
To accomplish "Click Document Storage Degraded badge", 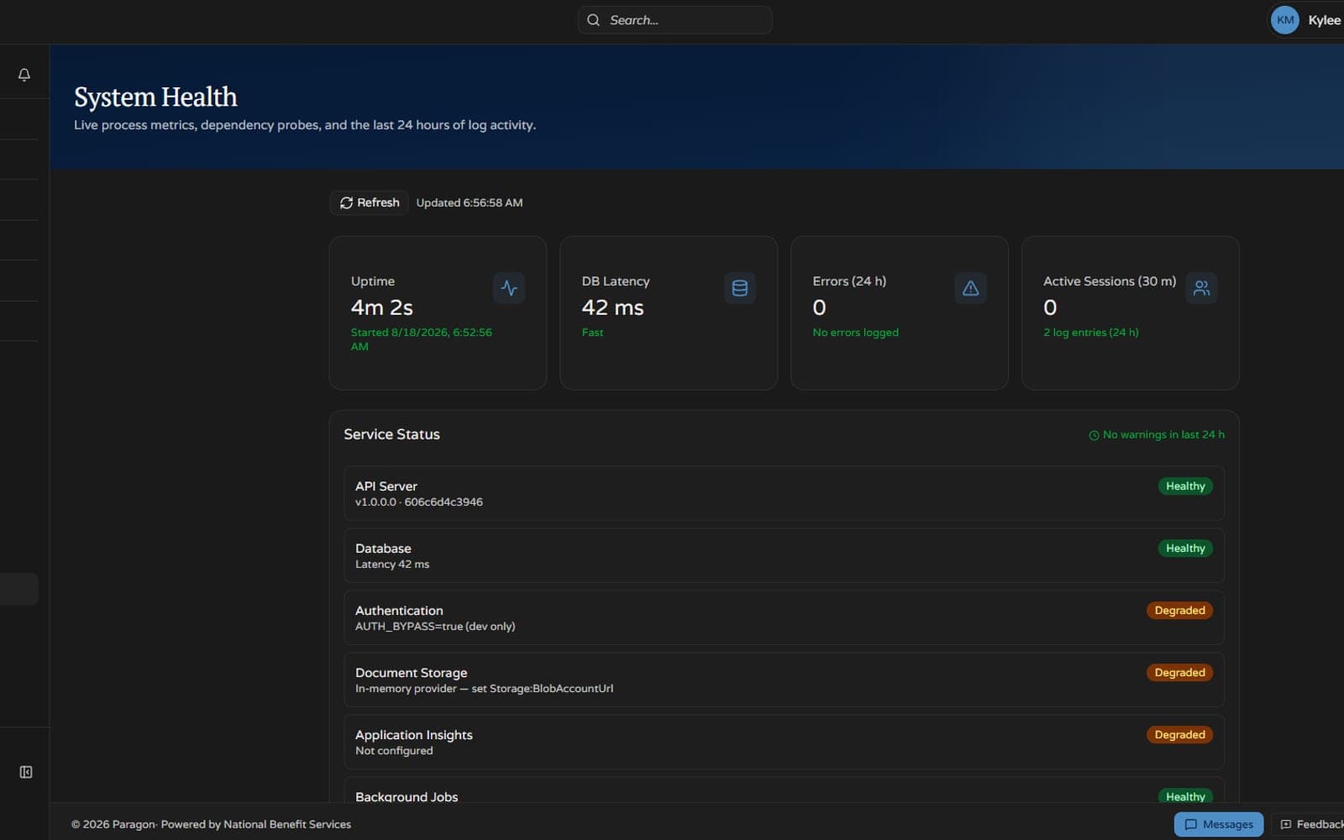I will coord(1179,673).
